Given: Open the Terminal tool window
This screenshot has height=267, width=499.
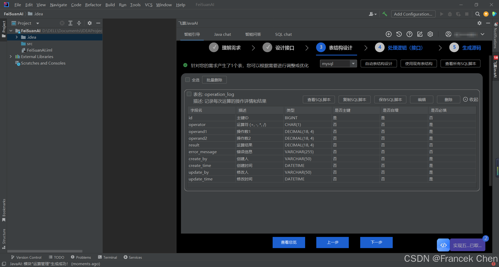Looking at the screenshot, I should [107, 257].
